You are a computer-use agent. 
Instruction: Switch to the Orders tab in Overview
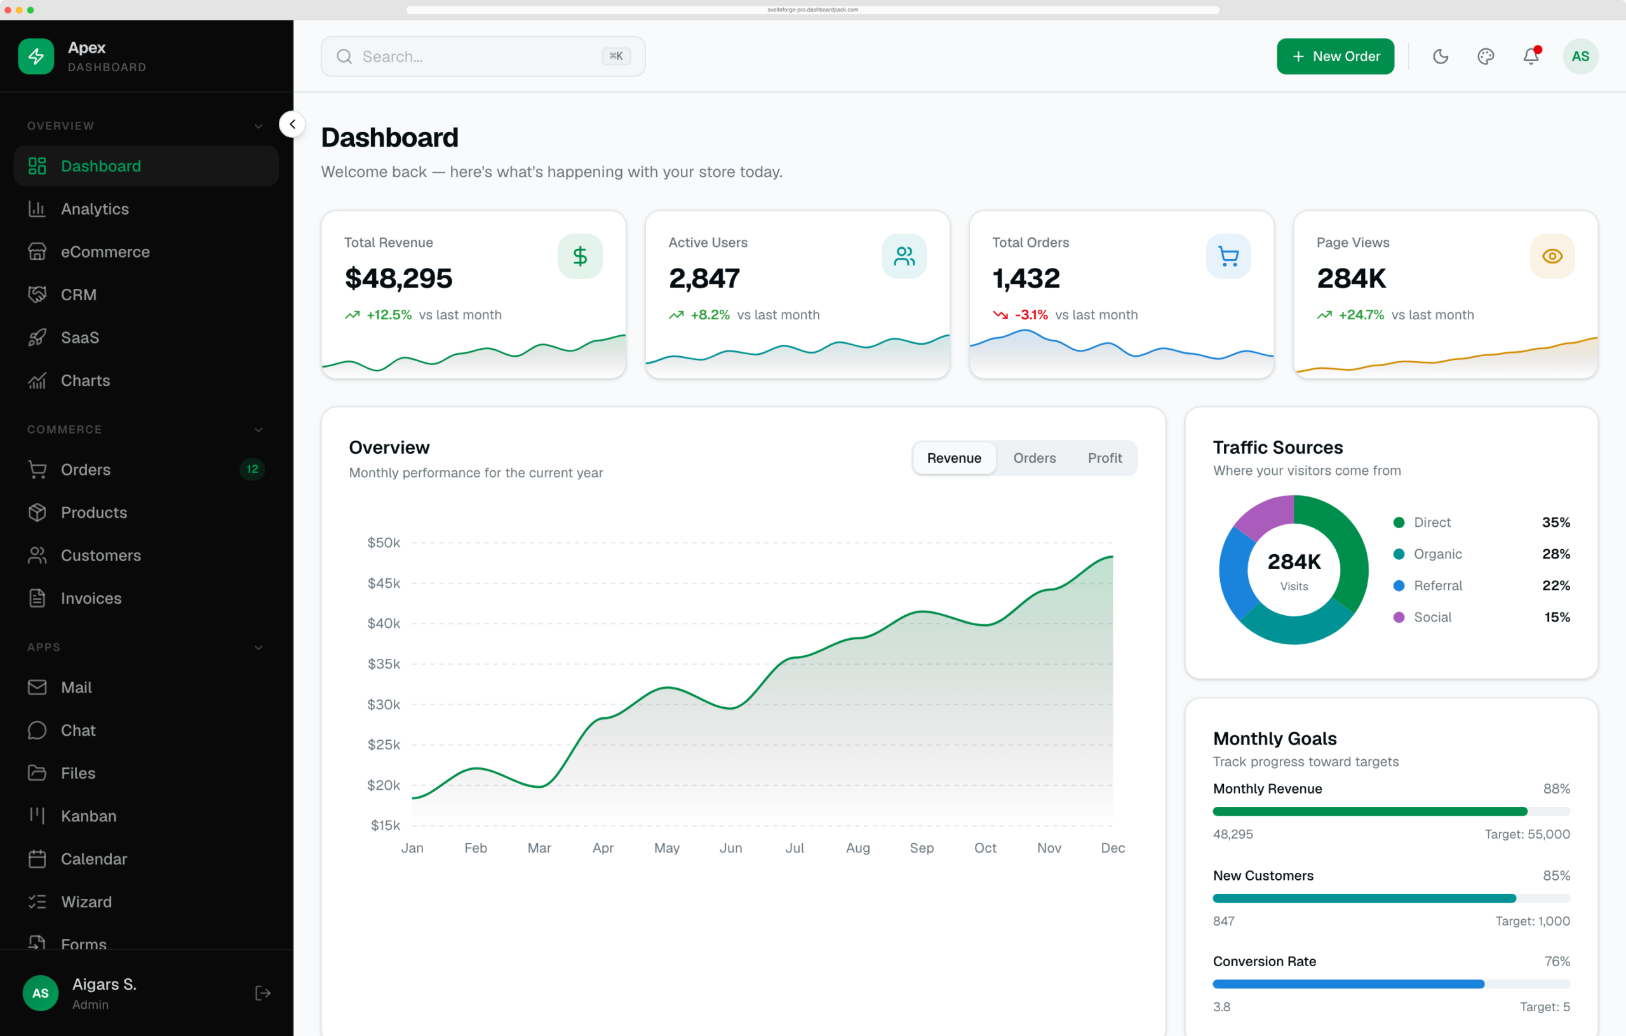[1034, 458]
